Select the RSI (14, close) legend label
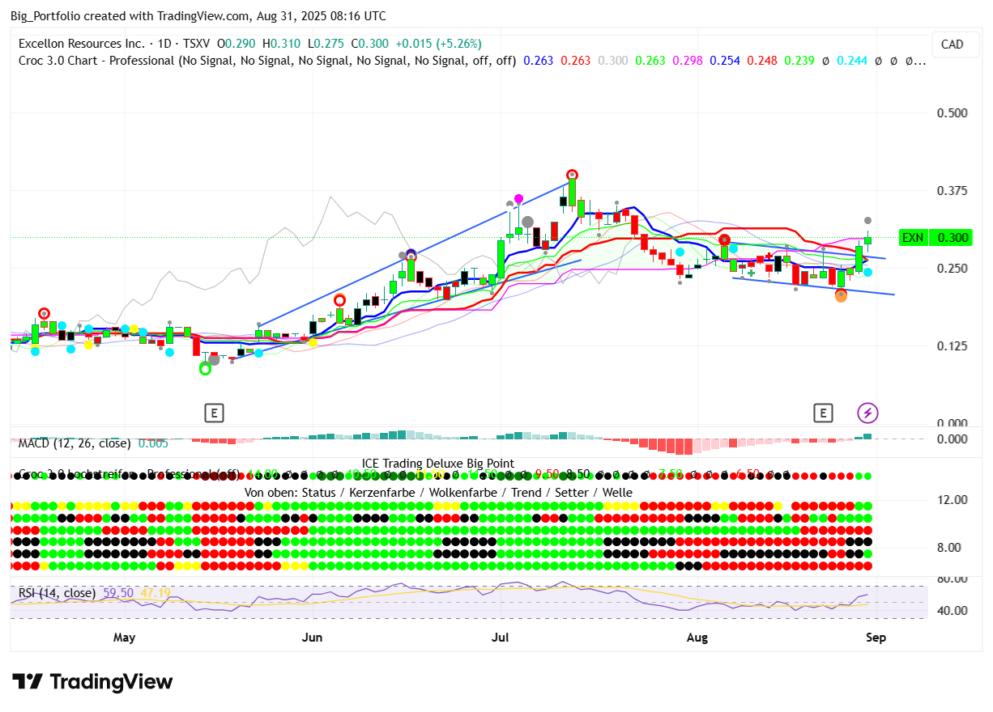This screenshot has width=993, height=712. [57, 593]
